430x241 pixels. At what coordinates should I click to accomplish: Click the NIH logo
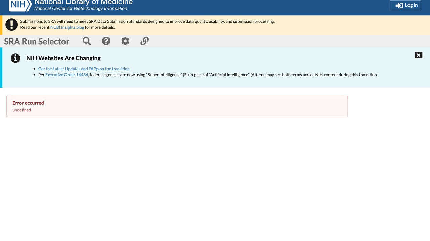(20, 5)
